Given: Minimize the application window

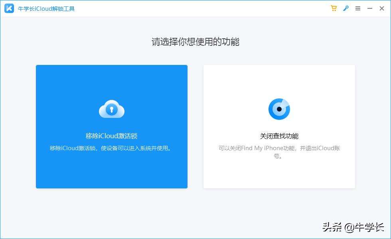Looking at the screenshot, I should (x=370, y=8).
